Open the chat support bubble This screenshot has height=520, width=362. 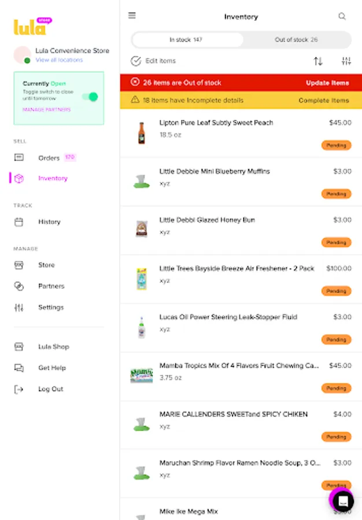tap(342, 499)
